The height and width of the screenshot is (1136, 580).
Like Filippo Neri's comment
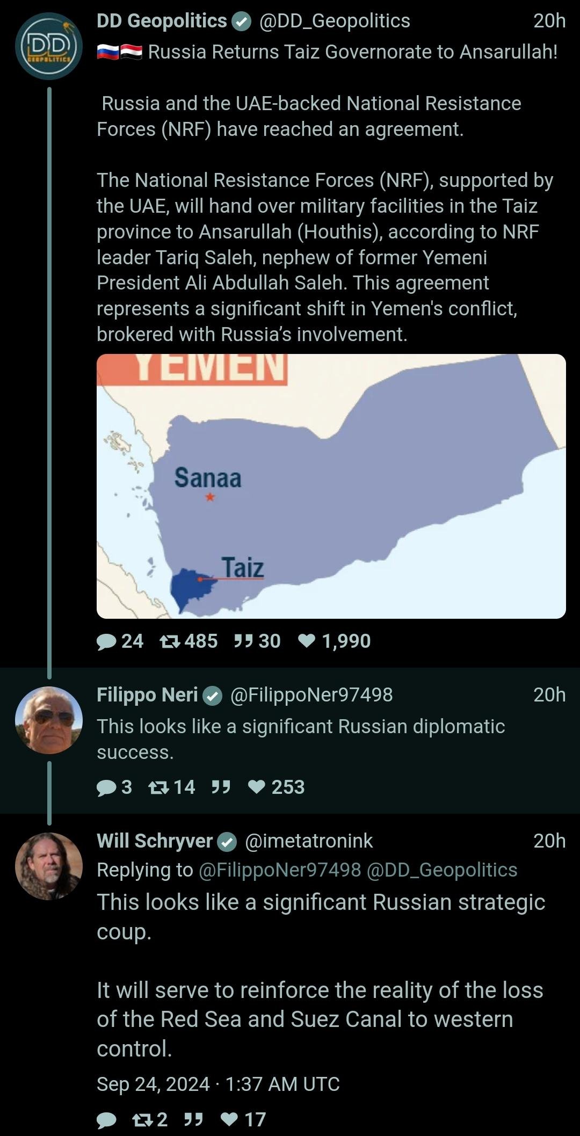[257, 787]
